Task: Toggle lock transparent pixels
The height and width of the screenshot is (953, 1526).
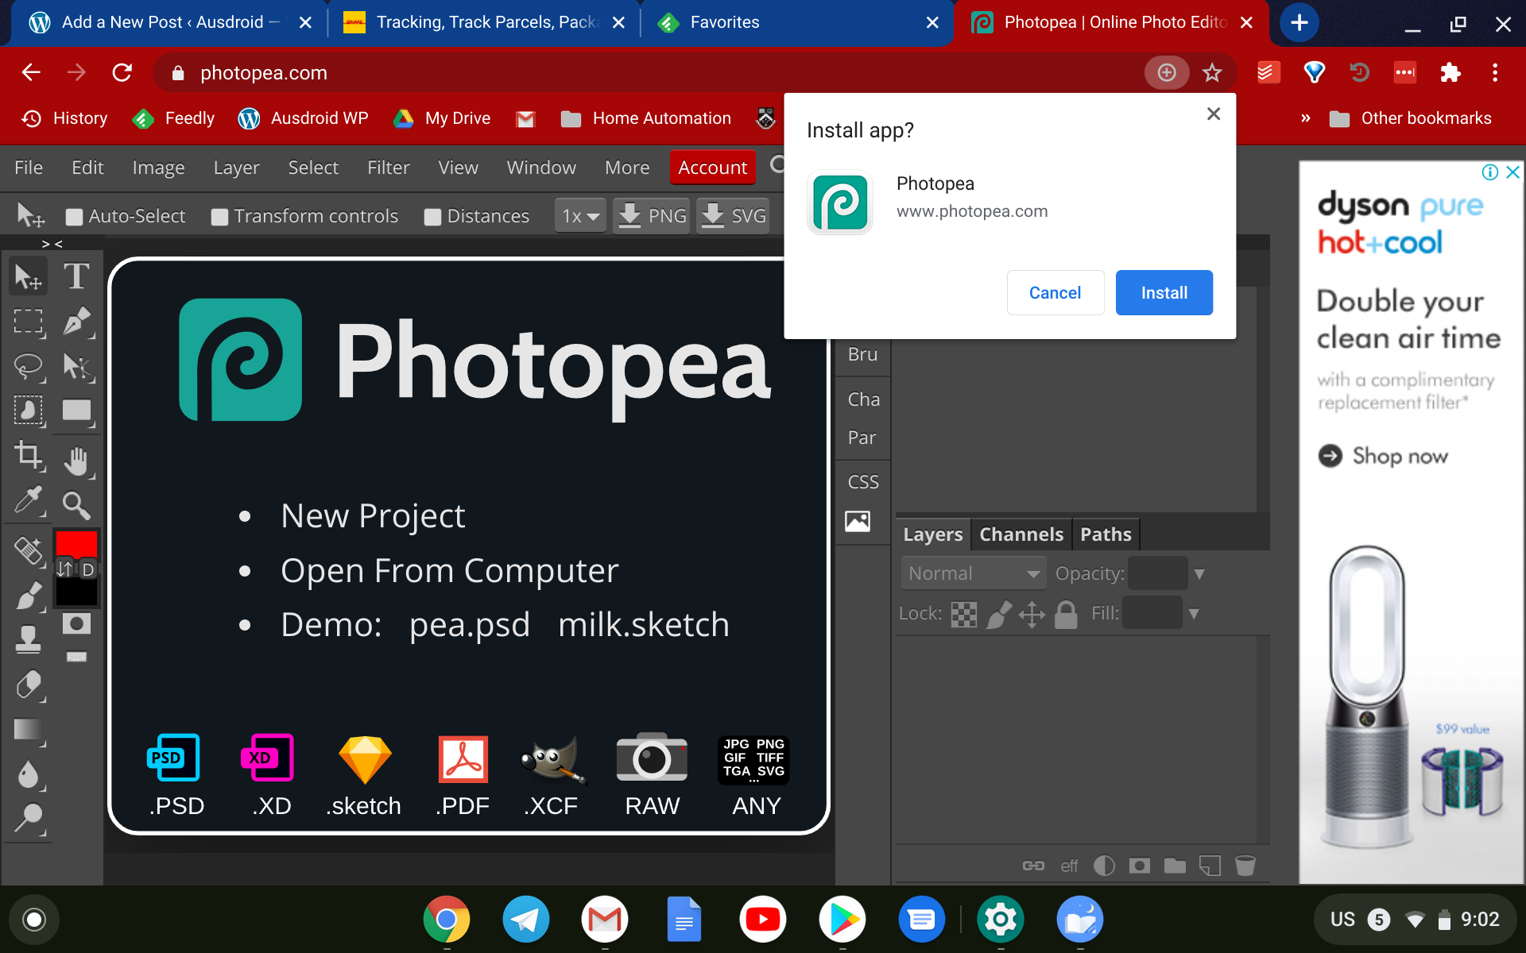Action: coord(964,614)
